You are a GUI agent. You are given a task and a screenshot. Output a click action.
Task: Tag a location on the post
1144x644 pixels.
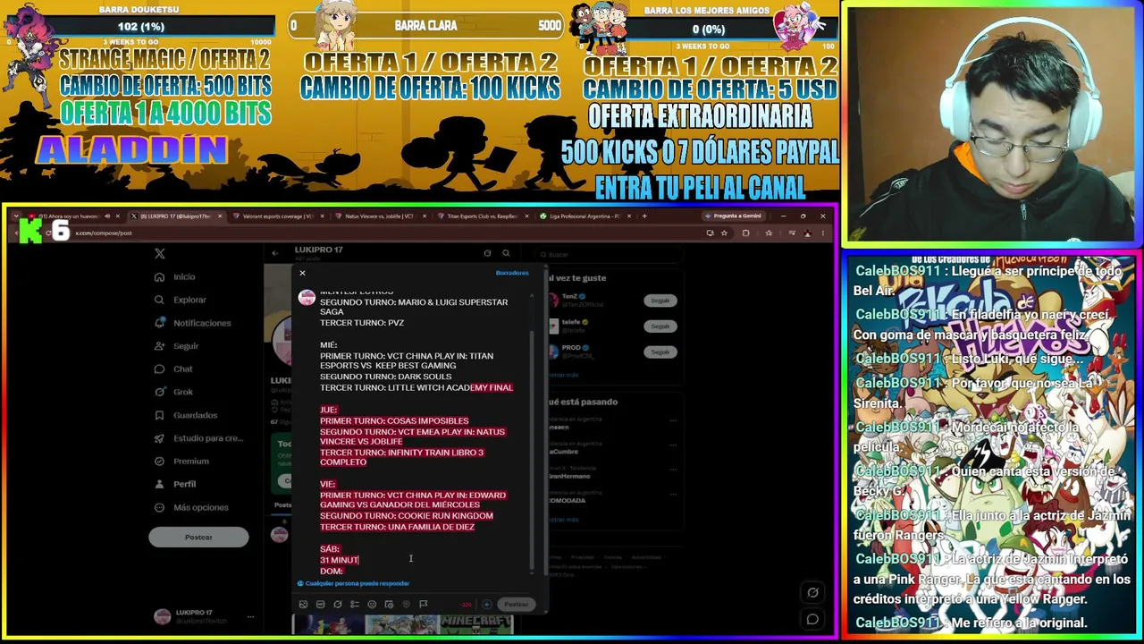click(x=406, y=605)
